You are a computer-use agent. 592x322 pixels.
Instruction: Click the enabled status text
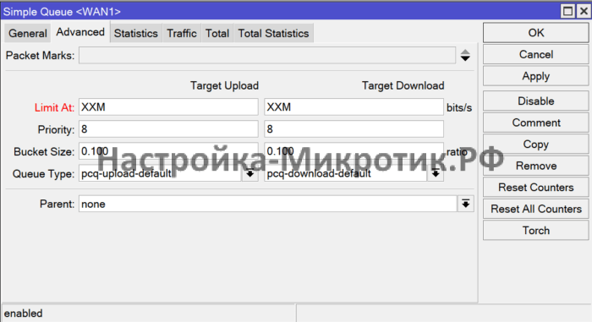(x=23, y=314)
